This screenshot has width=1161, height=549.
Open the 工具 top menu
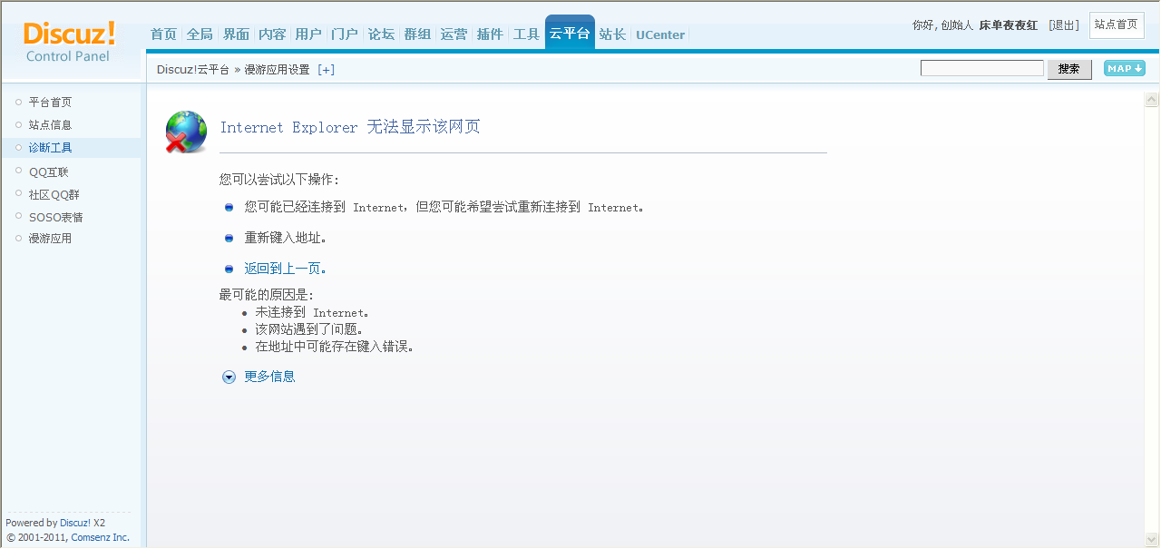pos(526,34)
